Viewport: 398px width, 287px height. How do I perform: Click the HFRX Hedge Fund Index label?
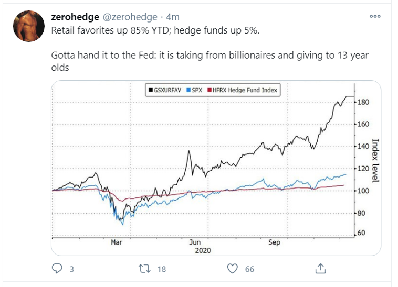244,91
